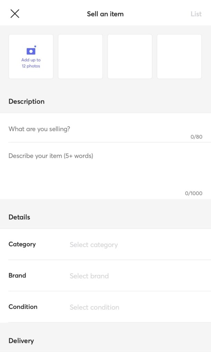Open the Select brand dropdown

point(89,276)
